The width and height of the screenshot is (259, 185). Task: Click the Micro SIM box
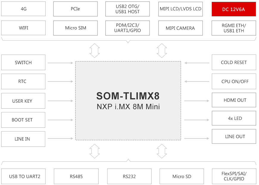[75, 28]
